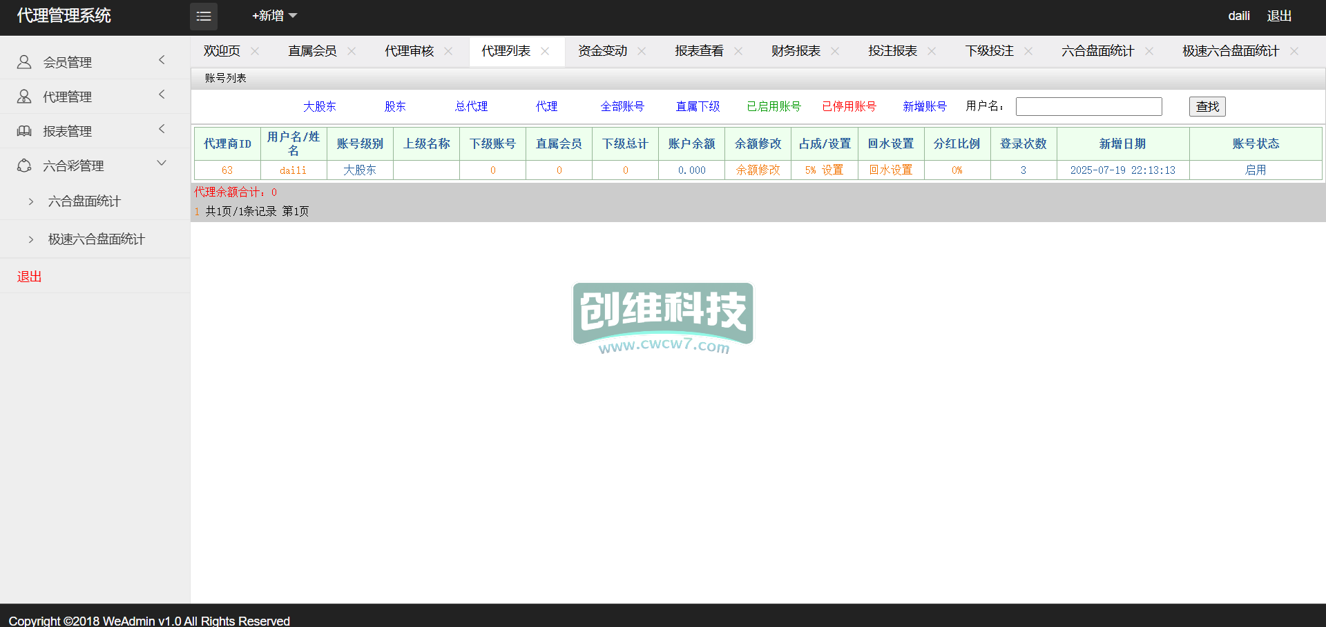This screenshot has width=1326, height=627.
Task: Focus the 用户名 search field
Action: tap(1089, 106)
